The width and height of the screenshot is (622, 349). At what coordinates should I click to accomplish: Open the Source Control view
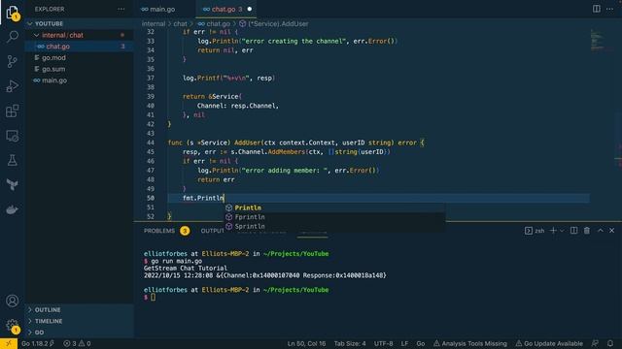(13, 61)
